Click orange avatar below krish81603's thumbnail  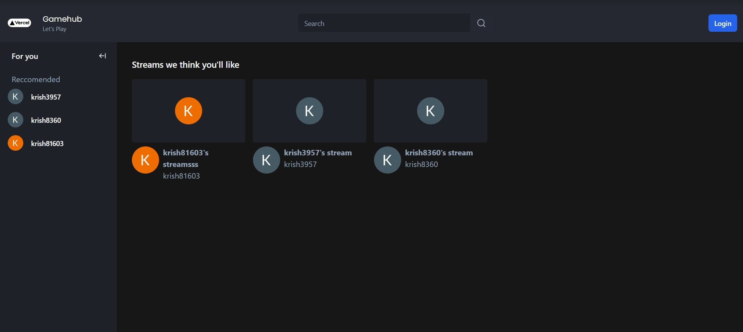coord(145,160)
